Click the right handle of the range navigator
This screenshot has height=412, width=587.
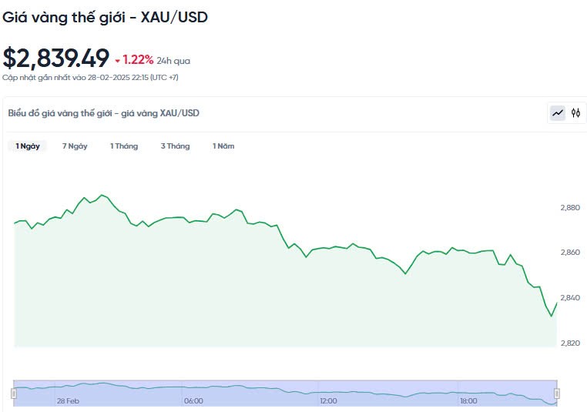[x=557, y=394]
